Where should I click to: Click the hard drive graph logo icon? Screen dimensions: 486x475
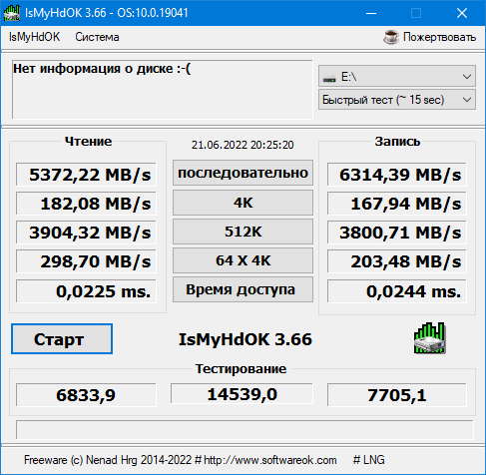coord(430,338)
